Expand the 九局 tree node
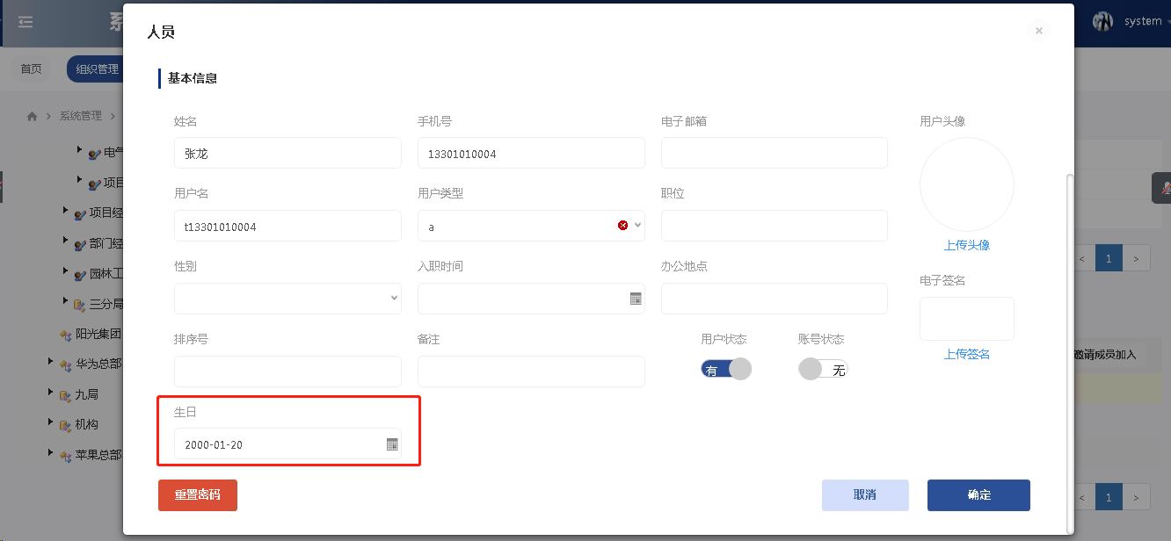This screenshot has height=541, width=1171. tap(51, 393)
